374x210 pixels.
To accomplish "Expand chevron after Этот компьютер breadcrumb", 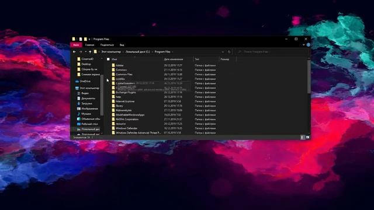I will [123, 52].
